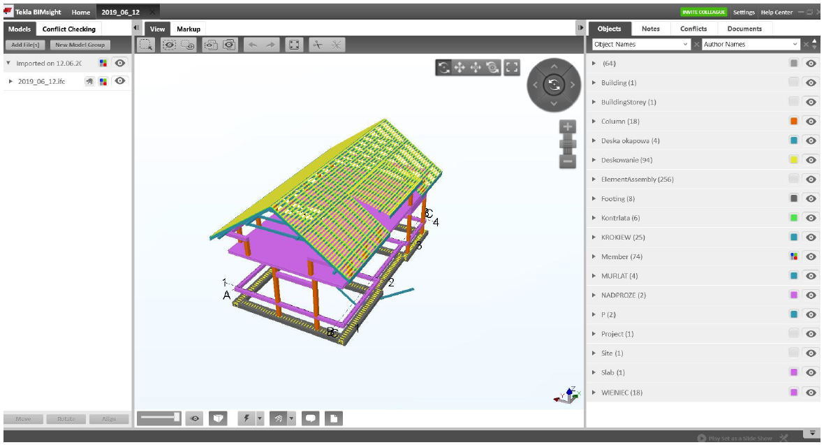This screenshot has width=824, height=445.
Task: Select the area selection tool in toolbar
Action: pyautogui.click(x=146, y=45)
